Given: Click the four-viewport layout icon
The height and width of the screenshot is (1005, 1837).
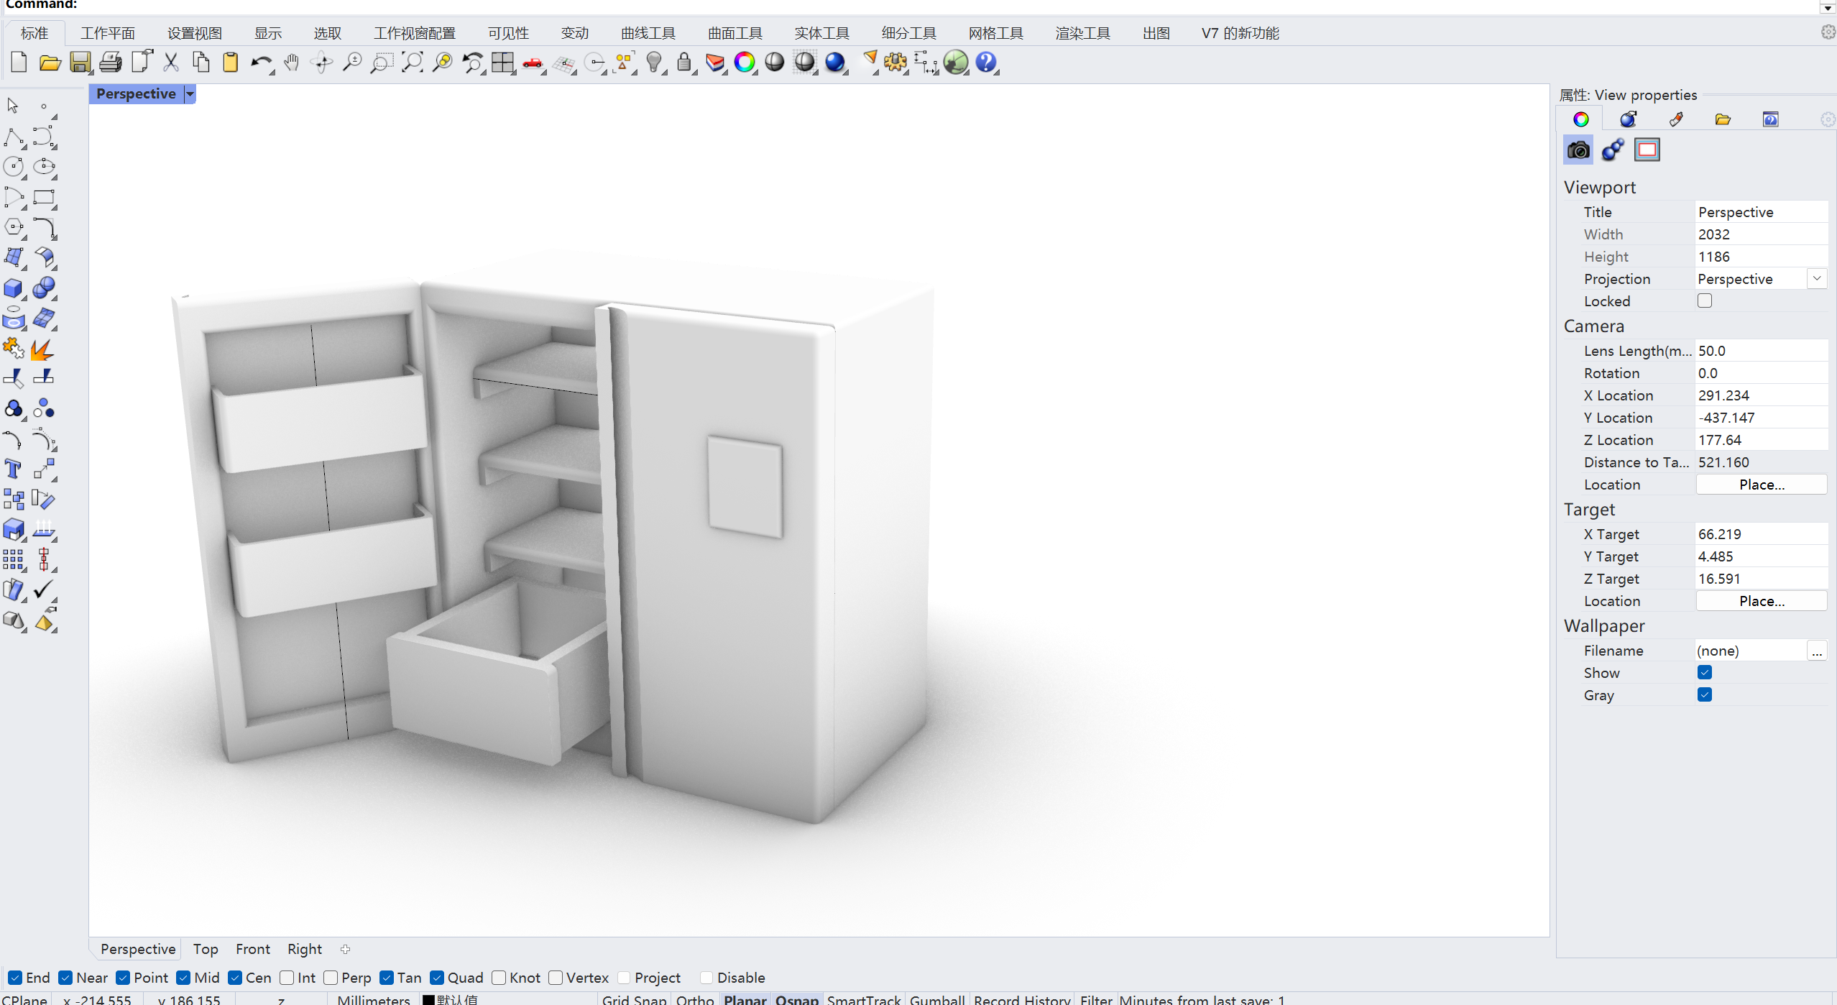Looking at the screenshot, I should [x=502, y=63].
